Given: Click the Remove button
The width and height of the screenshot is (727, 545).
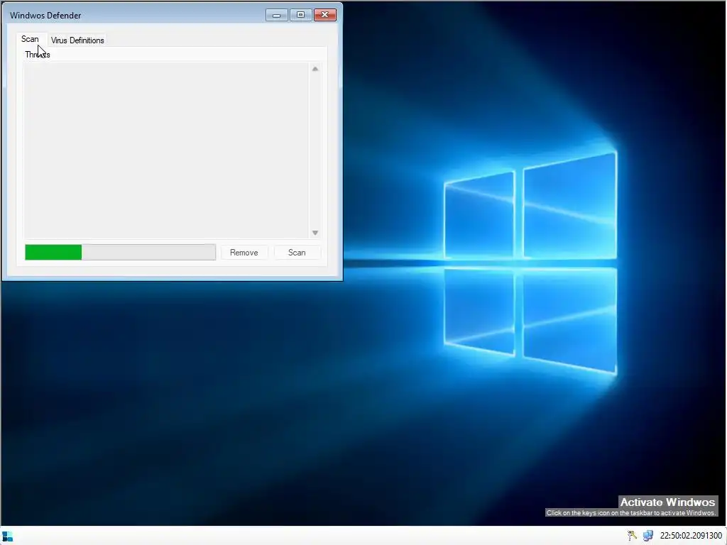Looking at the screenshot, I should (x=244, y=253).
